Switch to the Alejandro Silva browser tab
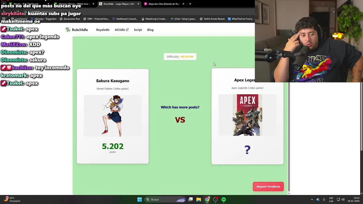This screenshot has width=363, height=204. pyautogui.click(x=164, y=4)
